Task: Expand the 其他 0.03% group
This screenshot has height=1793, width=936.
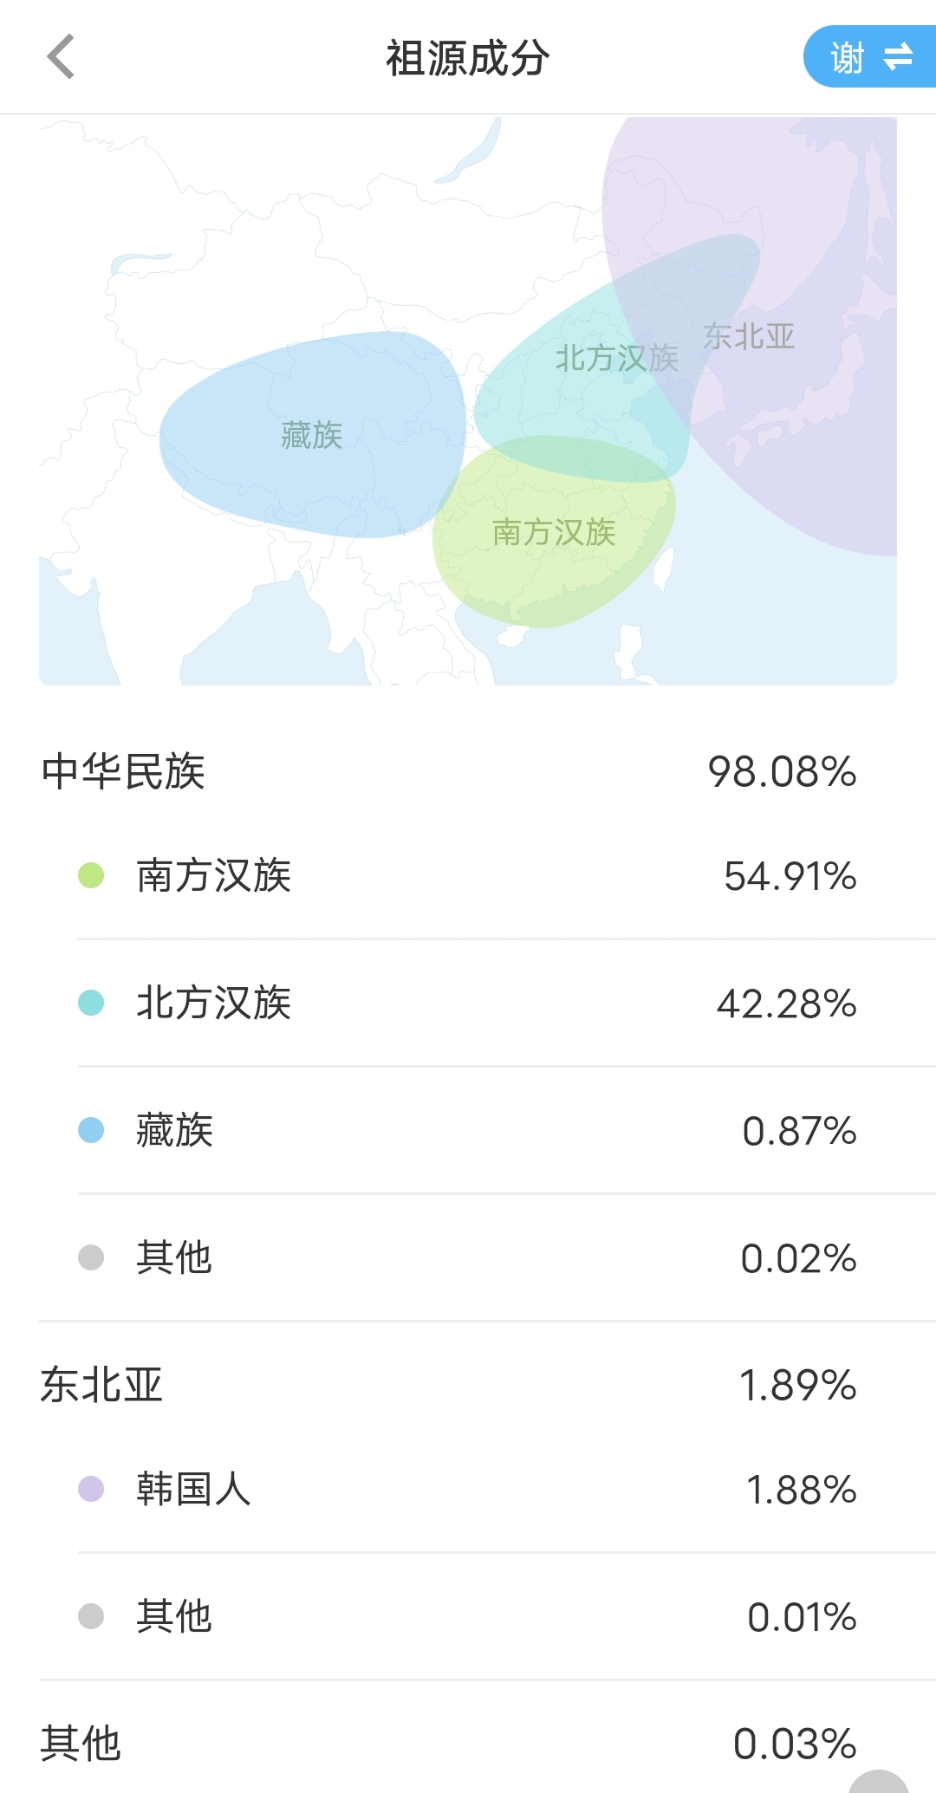Action: 468,1743
